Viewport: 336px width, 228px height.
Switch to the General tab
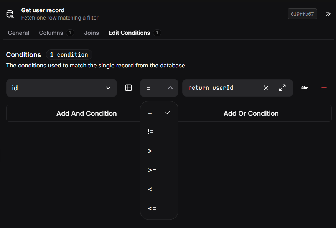point(18,33)
